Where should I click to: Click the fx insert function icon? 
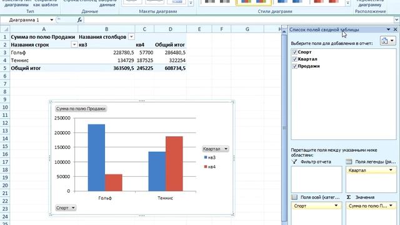point(79,20)
